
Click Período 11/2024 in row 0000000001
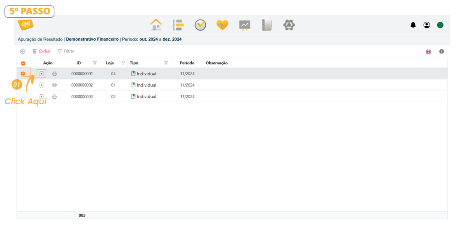(x=187, y=74)
